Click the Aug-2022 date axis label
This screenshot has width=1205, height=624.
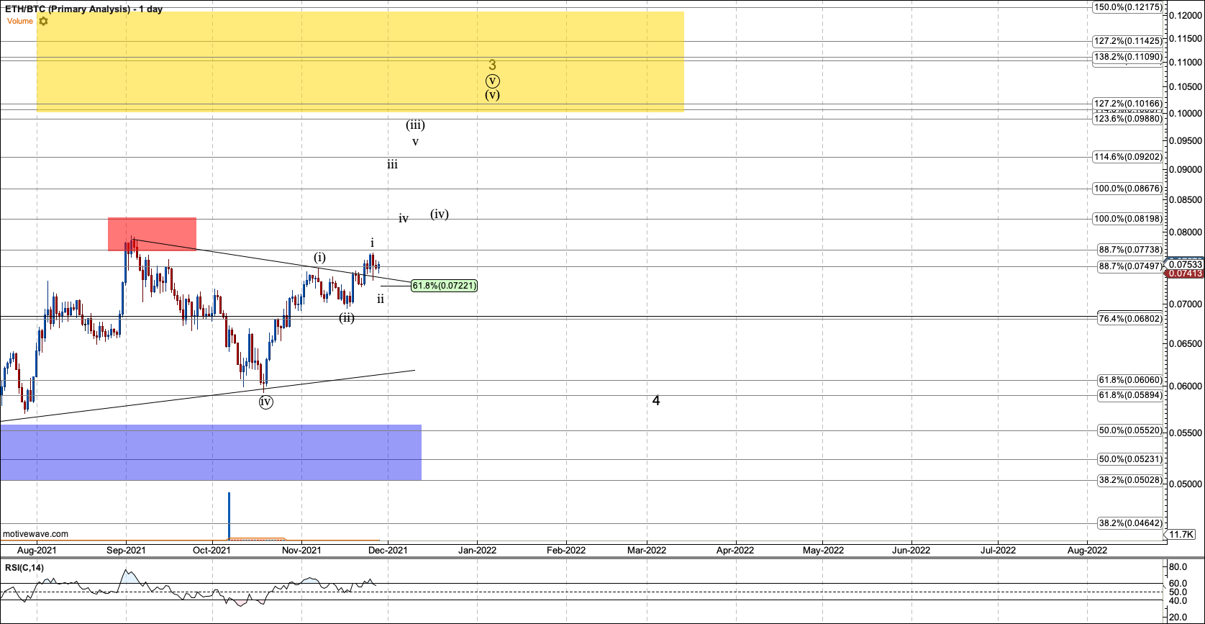coord(1086,551)
